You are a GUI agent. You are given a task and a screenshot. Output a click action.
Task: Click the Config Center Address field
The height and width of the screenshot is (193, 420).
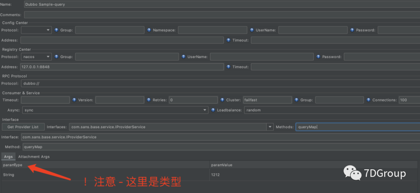tap(122, 40)
